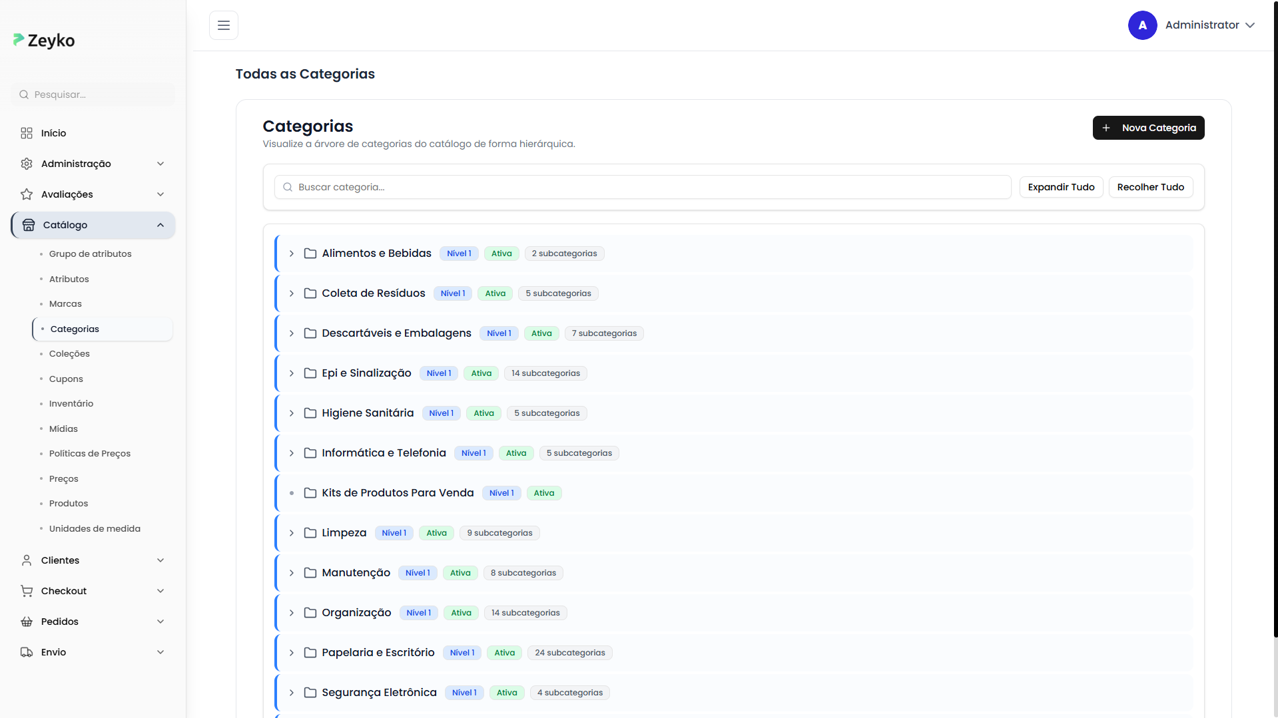Click the Nova Categoria button

tap(1148, 128)
